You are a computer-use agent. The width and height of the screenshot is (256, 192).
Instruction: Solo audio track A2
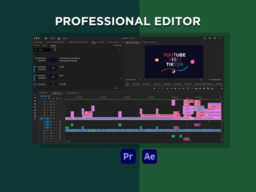pyautogui.click(x=57, y=125)
